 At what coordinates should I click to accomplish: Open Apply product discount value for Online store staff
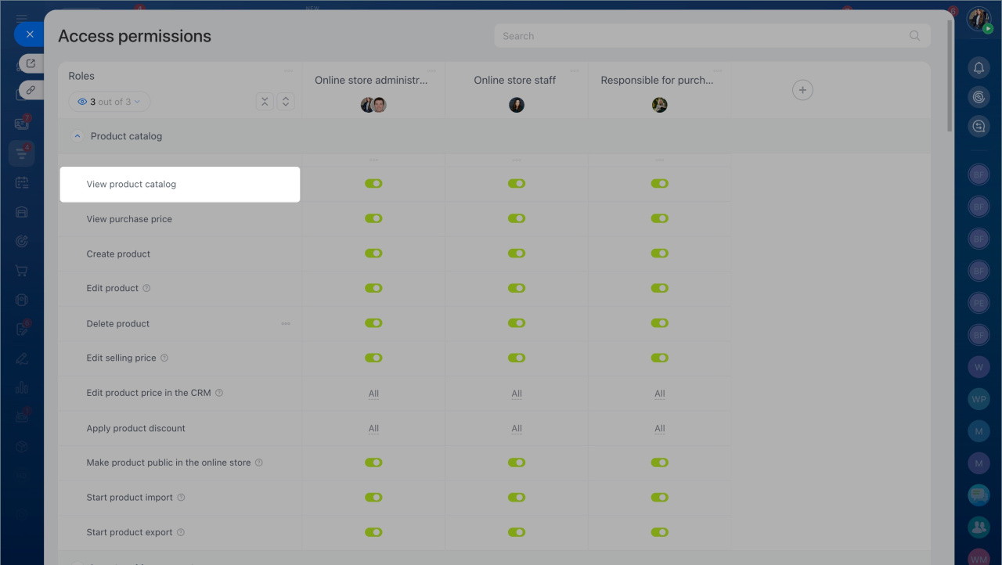click(x=517, y=428)
